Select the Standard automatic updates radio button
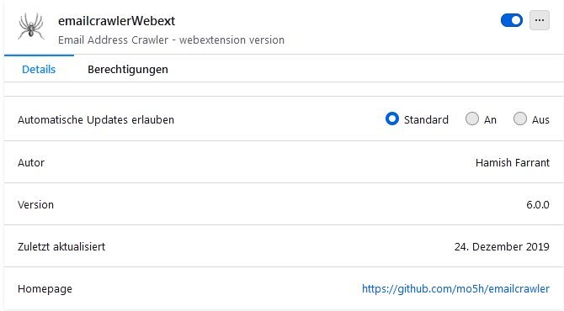The width and height of the screenshot is (564, 311). click(391, 119)
